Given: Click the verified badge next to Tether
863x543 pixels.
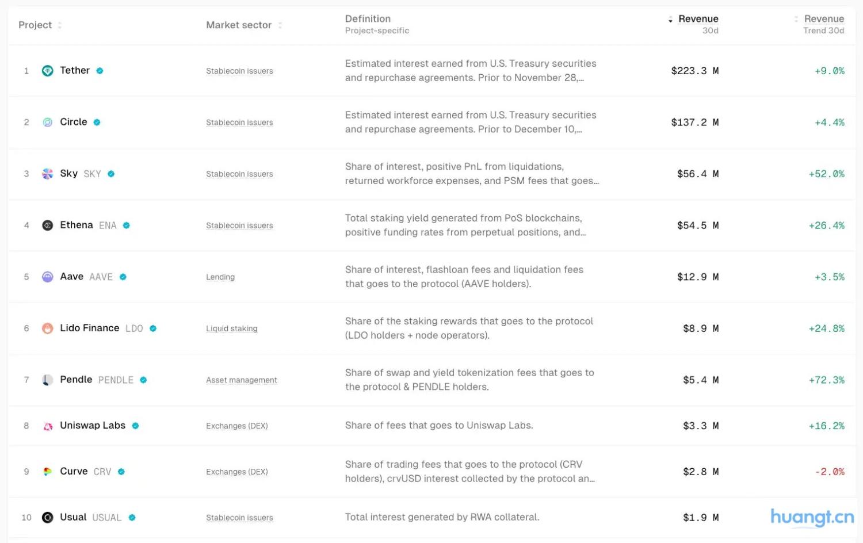Looking at the screenshot, I should point(100,71).
